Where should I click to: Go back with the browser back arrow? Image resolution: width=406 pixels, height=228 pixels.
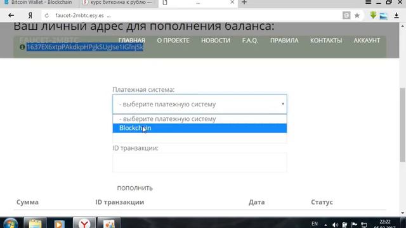pos(11,15)
